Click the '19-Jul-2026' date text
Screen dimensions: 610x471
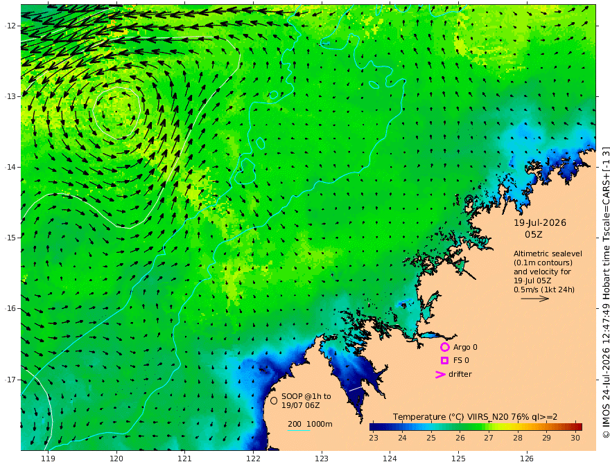click(540, 223)
